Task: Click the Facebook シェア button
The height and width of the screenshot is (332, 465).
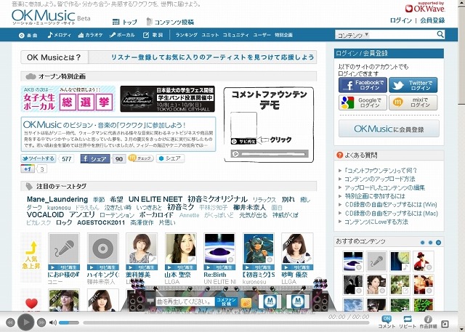Action: (95, 159)
